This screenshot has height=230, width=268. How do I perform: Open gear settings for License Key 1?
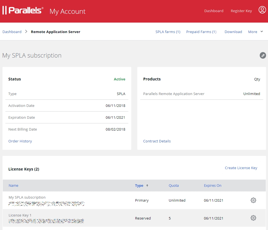point(253,218)
